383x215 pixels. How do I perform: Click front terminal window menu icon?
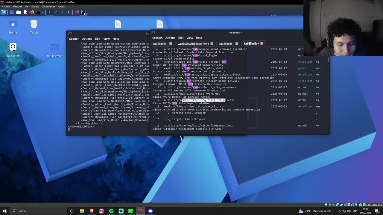153,33
